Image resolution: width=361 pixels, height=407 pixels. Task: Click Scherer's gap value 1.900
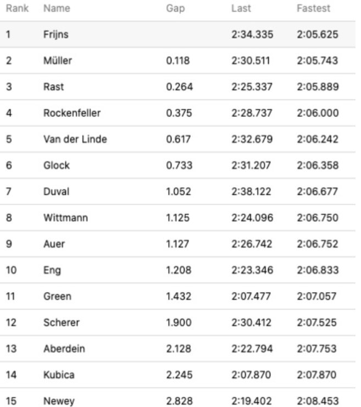pos(179,322)
